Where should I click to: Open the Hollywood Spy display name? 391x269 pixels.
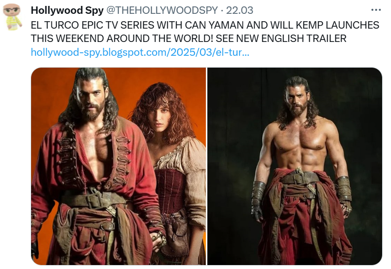point(67,10)
